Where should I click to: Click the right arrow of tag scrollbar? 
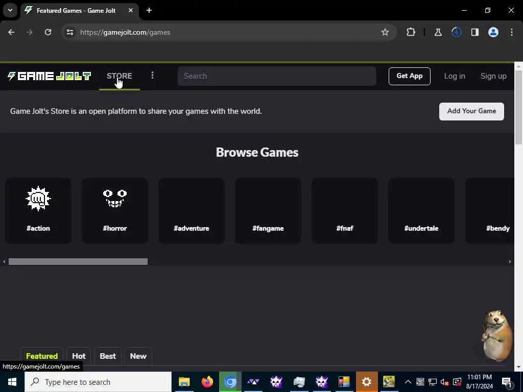pos(510,262)
